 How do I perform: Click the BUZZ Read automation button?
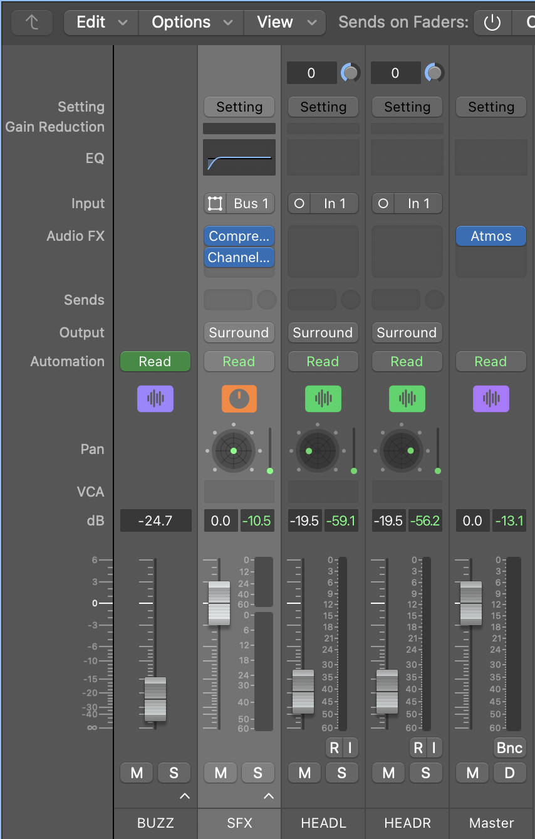155,361
